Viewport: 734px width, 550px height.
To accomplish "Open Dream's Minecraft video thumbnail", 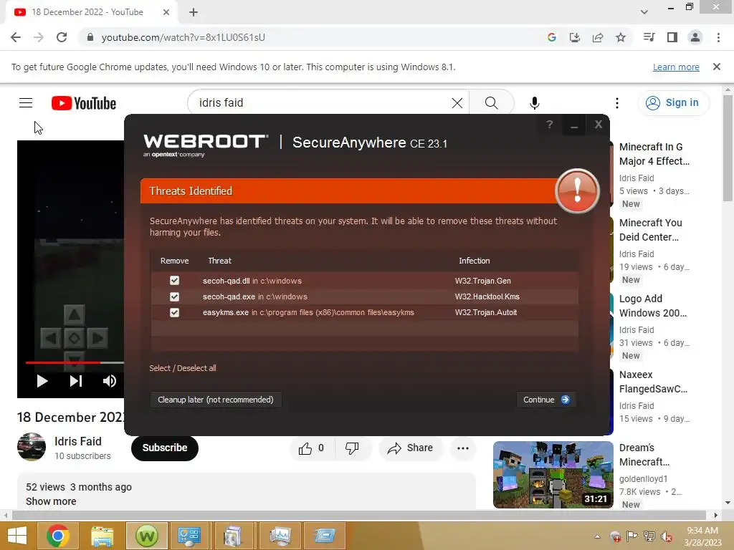I will 553,475.
